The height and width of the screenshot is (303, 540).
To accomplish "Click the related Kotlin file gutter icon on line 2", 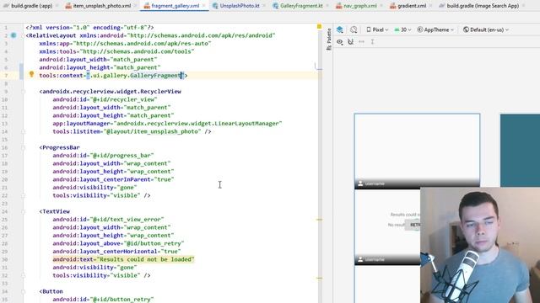I will tap(13, 35).
